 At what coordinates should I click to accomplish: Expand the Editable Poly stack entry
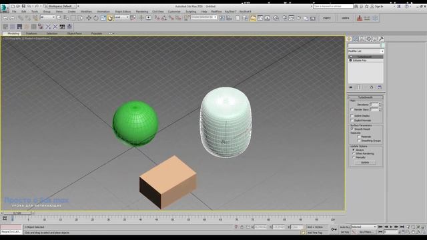click(351, 61)
